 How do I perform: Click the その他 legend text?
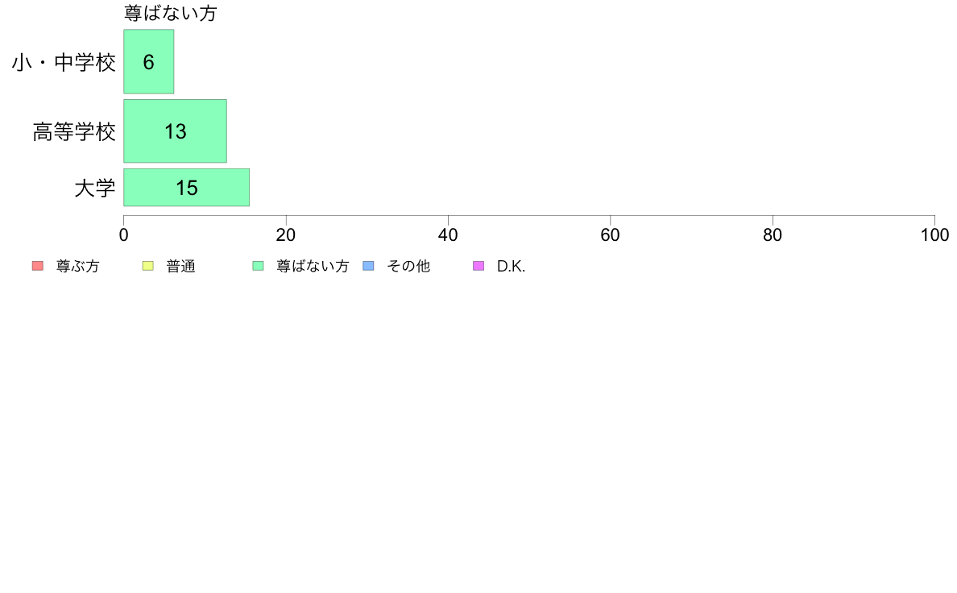click(408, 266)
